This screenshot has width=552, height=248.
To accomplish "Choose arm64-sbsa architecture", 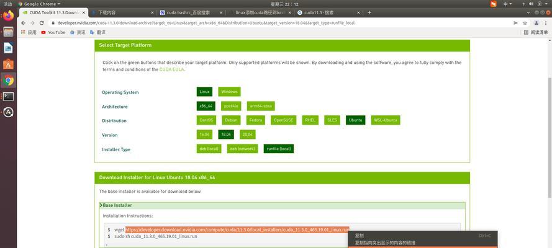I will (x=261, y=106).
